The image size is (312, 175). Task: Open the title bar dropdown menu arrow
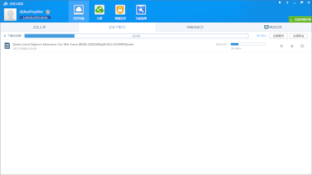287,2
